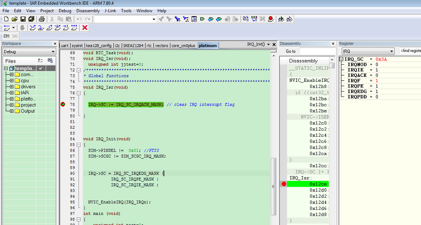Screen dimensions: 421x225
Task: Switch to the vectors editor tab
Action: 161,45
